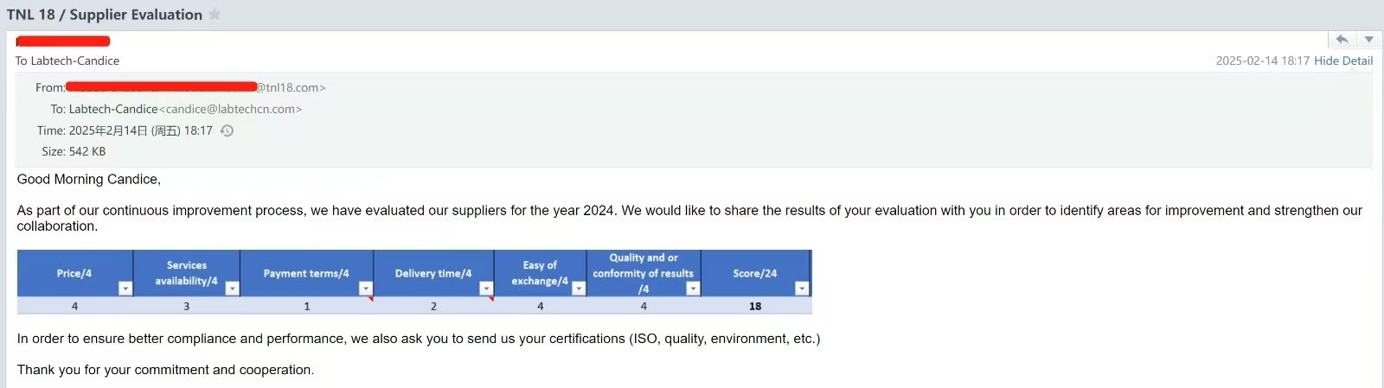Open the dropdown arrow beside the reply icon
1384x388 pixels.
click(1369, 40)
